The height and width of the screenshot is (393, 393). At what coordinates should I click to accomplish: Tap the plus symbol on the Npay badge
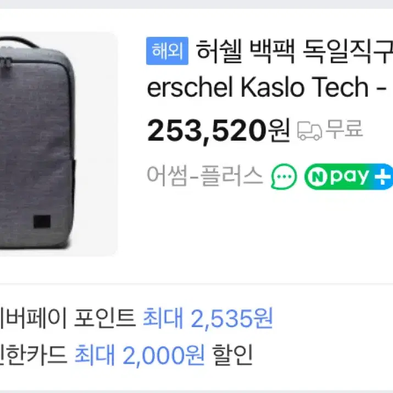(382, 176)
